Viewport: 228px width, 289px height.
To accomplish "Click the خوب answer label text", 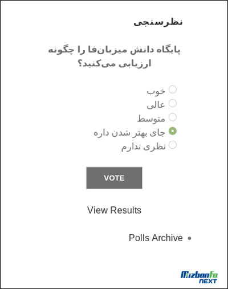I will [156, 91].
